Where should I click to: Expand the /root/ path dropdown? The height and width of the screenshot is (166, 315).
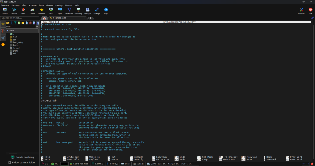(37, 27)
